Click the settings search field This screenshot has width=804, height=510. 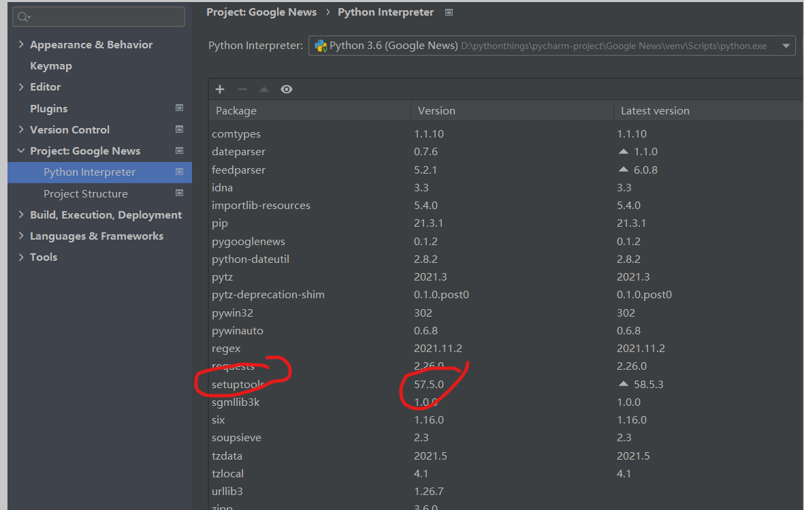99,17
